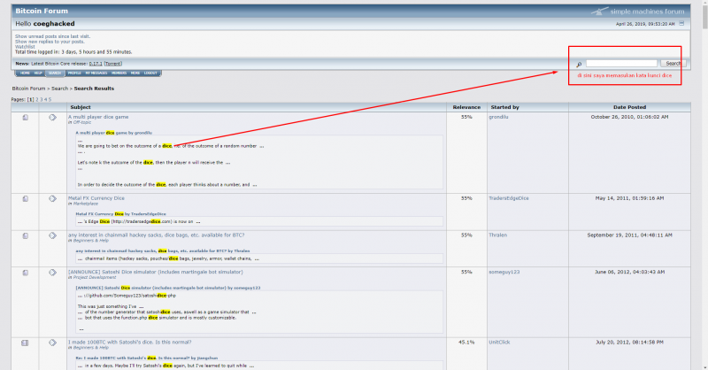Collapse the header using the shrink icon
The width and height of the screenshot is (708, 370).
tap(681, 24)
